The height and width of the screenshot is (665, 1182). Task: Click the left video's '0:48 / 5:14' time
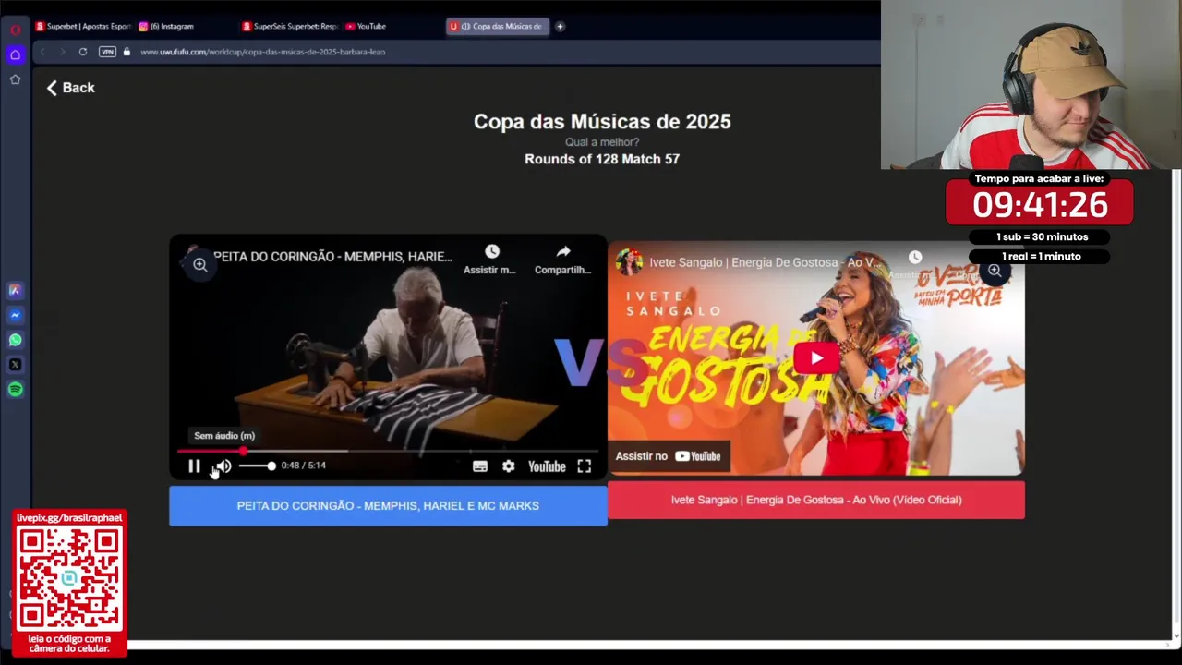[304, 465]
